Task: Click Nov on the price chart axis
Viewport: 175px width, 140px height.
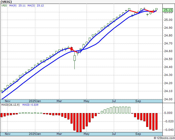Action: coord(7,101)
